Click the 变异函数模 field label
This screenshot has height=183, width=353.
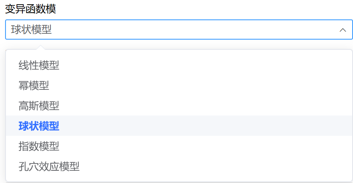pos(30,9)
